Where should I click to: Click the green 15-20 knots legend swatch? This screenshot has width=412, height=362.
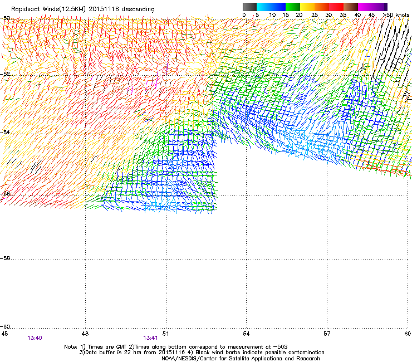293,7
